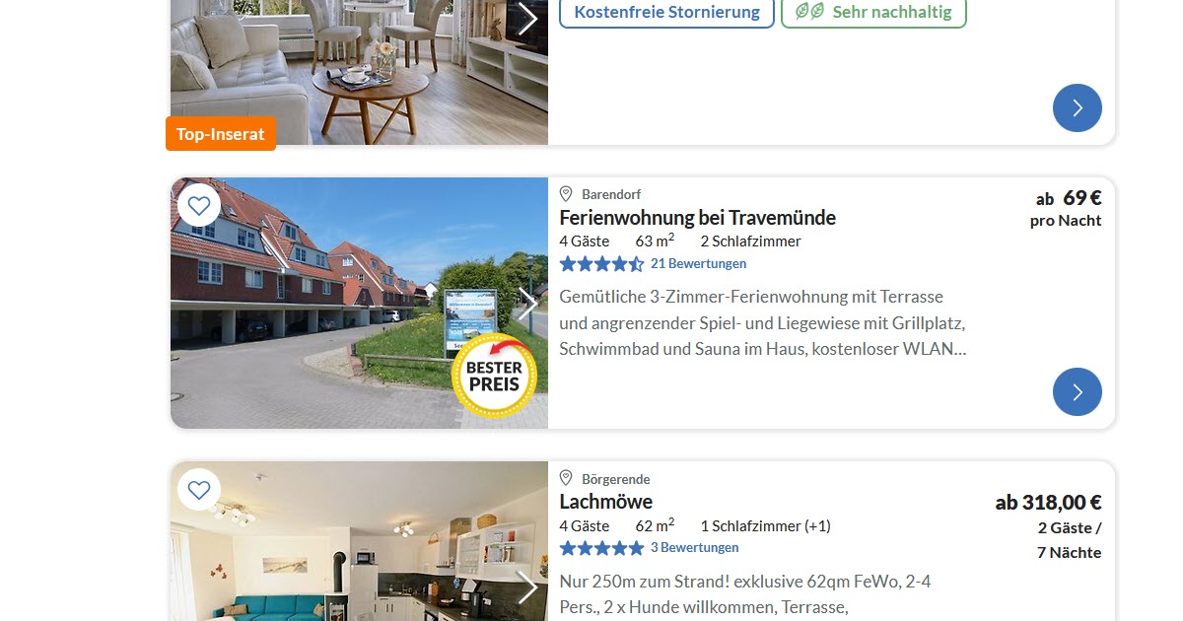Click the Börgerende location pin icon
This screenshot has width=1183, height=621.
coord(566,478)
